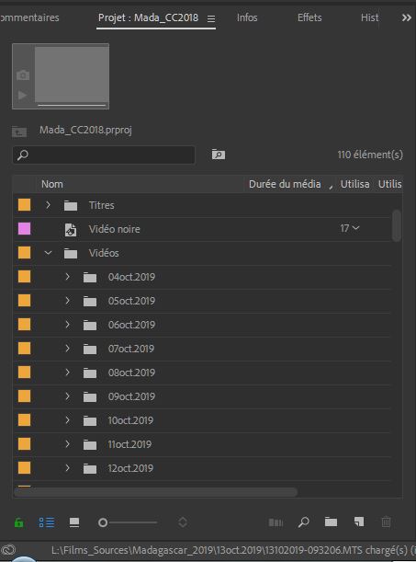
Task: Collapse the Vidéos bin
Action: point(48,253)
